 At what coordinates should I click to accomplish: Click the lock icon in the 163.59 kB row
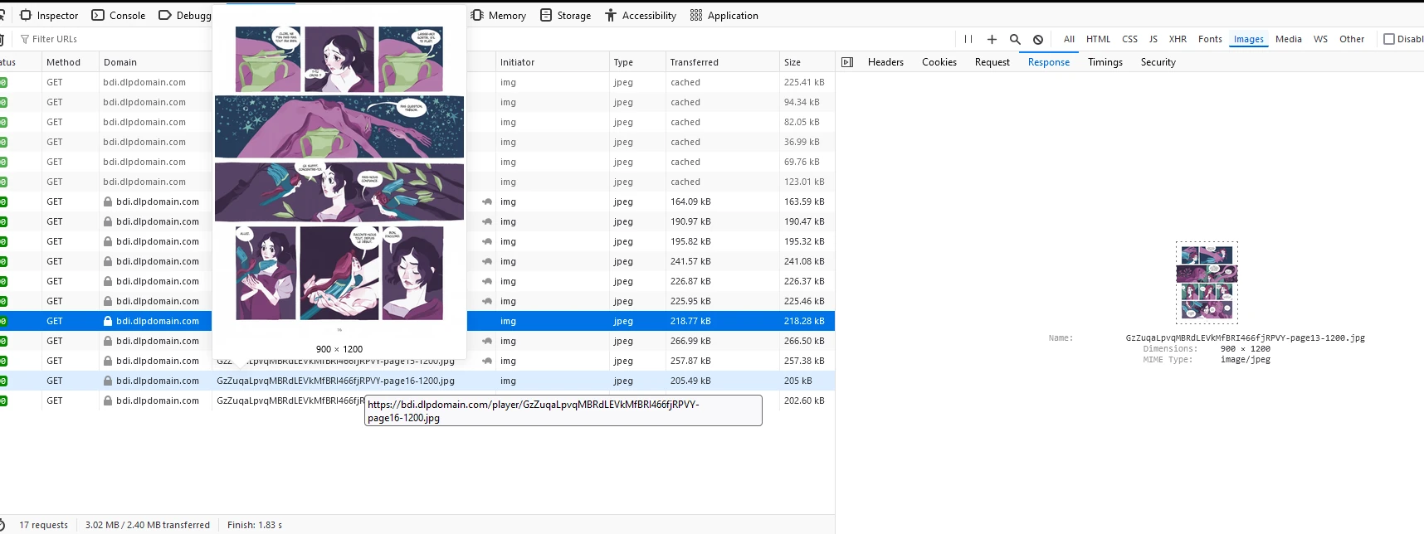point(108,201)
